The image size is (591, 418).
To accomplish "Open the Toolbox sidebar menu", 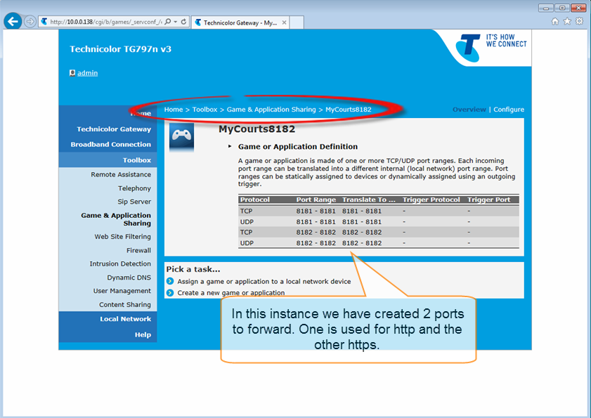I will click(x=136, y=160).
